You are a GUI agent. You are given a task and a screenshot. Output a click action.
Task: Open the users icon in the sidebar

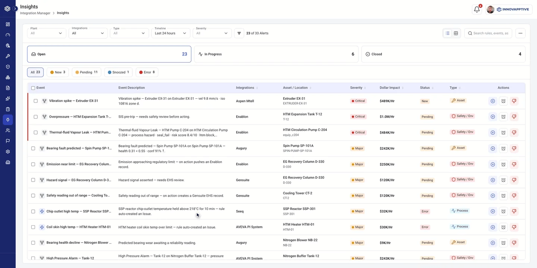8,130
